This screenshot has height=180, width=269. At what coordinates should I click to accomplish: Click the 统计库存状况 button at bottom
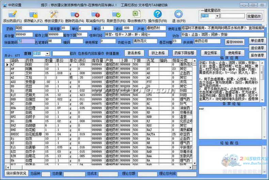point(16,173)
